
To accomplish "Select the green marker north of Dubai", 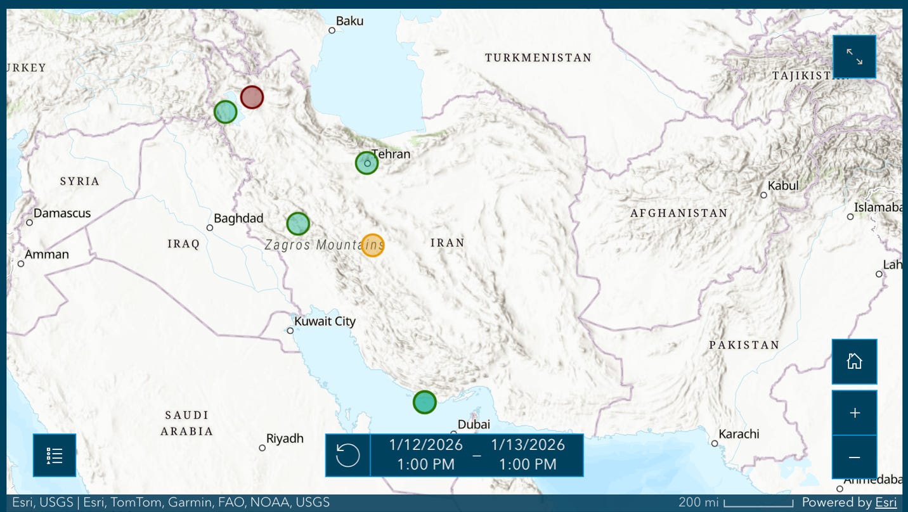I will pyautogui.click(x=425, y=402).
